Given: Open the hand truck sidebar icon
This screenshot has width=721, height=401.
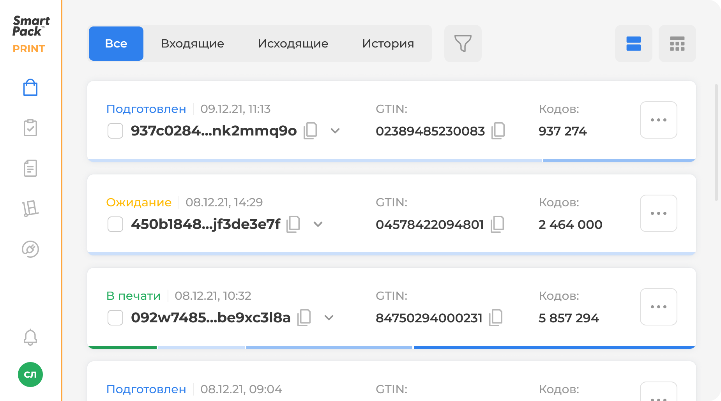Looking at the screenshot, I should [30, 209].
